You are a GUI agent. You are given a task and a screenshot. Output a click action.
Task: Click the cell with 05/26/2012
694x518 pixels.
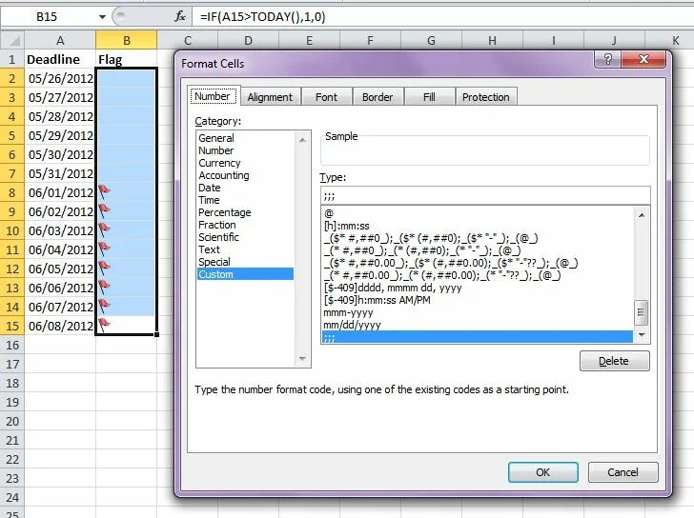point(60,78)
